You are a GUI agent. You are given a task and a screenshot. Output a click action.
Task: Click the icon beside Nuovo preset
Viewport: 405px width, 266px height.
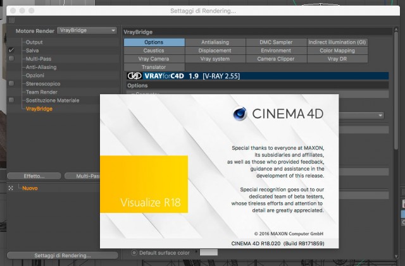[11, 188]
